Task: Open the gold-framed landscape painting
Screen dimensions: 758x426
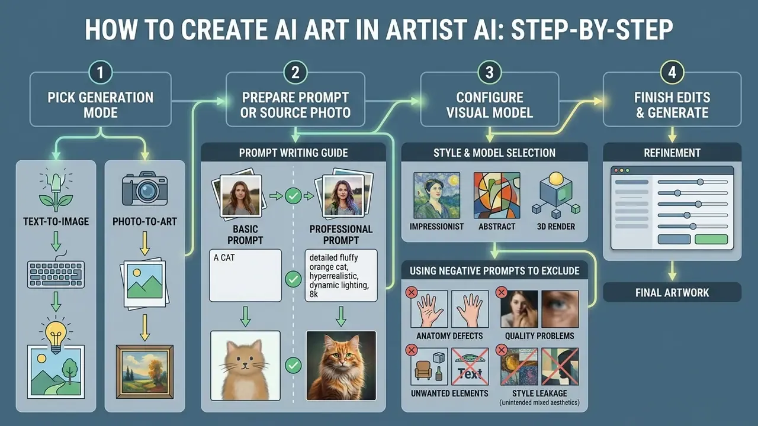Action: click(144, 371)
